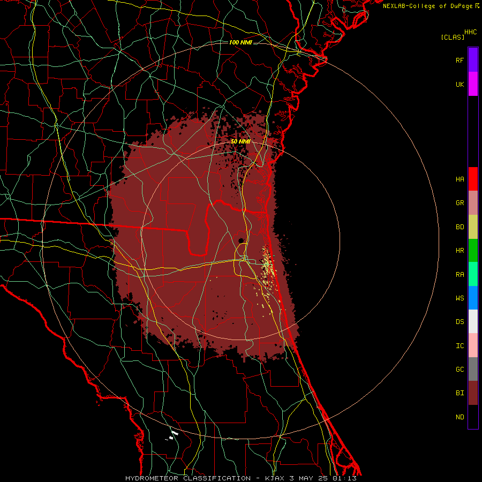Click the RF purple legend swatch
Image resolution: width=482 pixels, height=482 pixels.
473,60
